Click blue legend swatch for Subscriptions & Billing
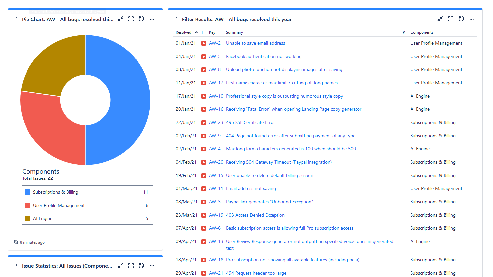 click(27, 192)
